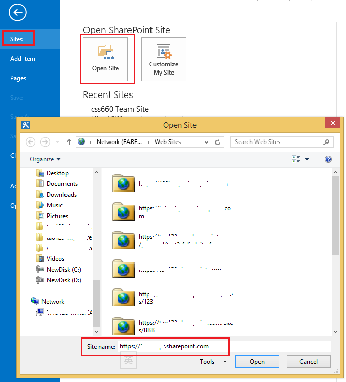Viewport: 346px width, 382px height.
Task: Open the Organize dropdown menu
Action: pyautogui.click(x=45, y=159)
